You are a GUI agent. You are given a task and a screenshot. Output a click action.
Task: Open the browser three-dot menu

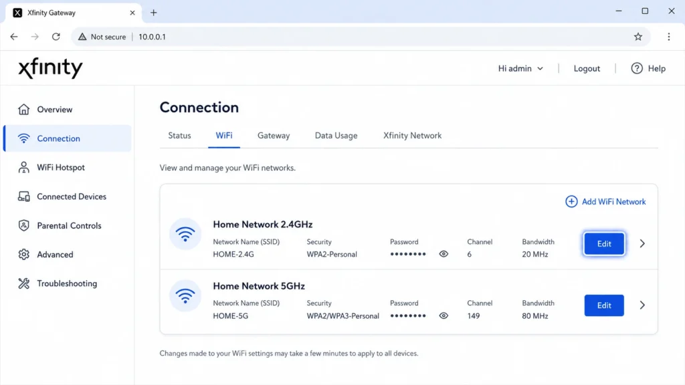point(668,37)
